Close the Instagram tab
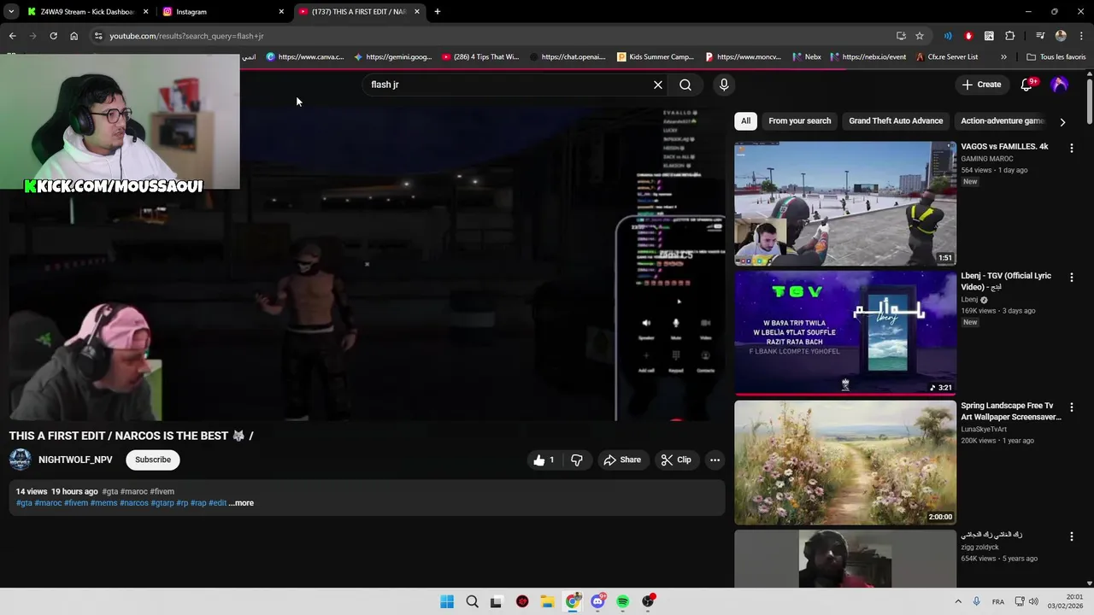 point(281,12)
